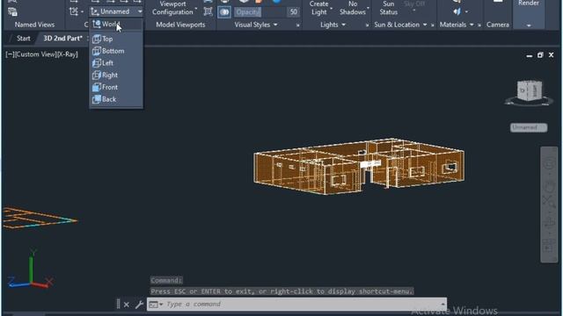The width and height of the screenshot is (563, 316).
Task: Select the Front UCS entry
Action: 115,87
